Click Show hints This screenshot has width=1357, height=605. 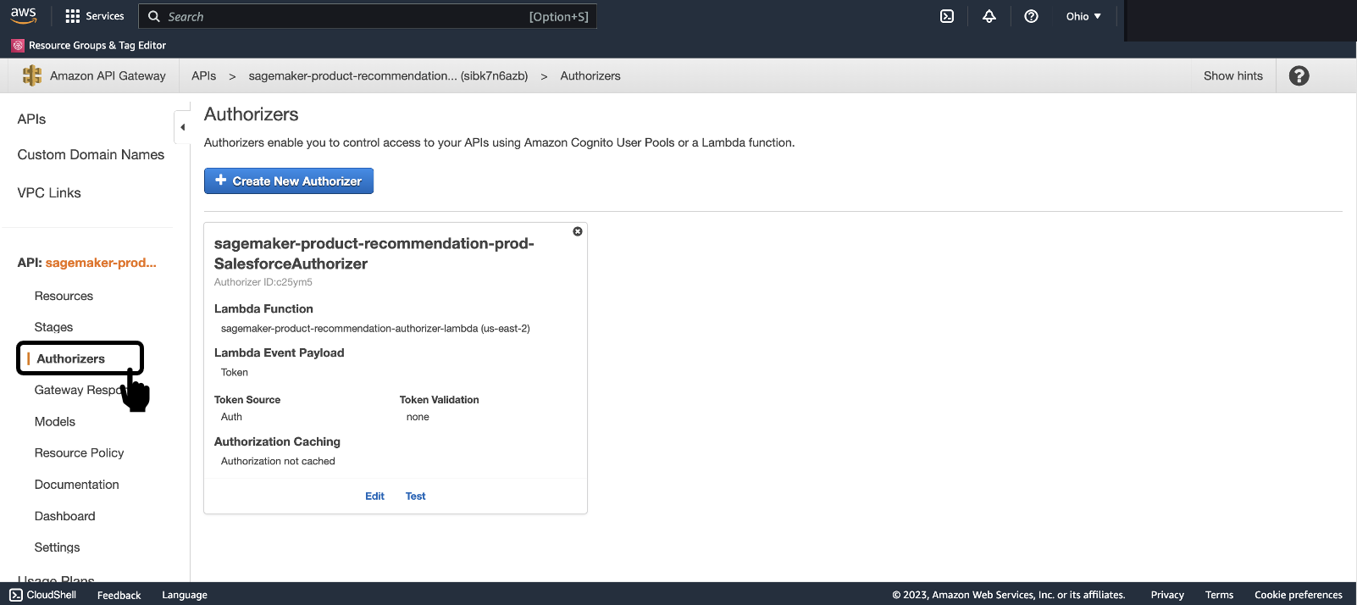point(1233,75)
